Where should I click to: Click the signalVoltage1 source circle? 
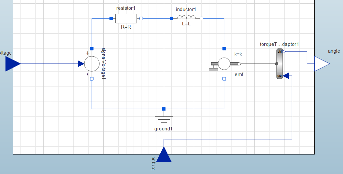pos(92,64)
